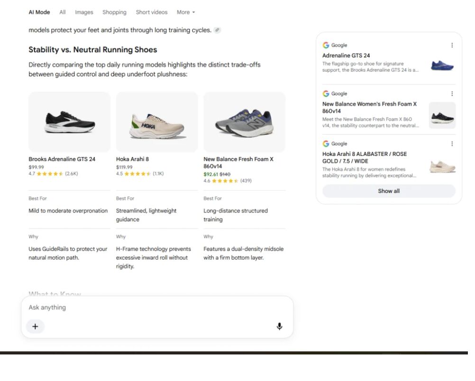This screenshot has height=381, width=475.
Task: Click the black Brooks Adrenaline shoe image
Action: [70, 122]
